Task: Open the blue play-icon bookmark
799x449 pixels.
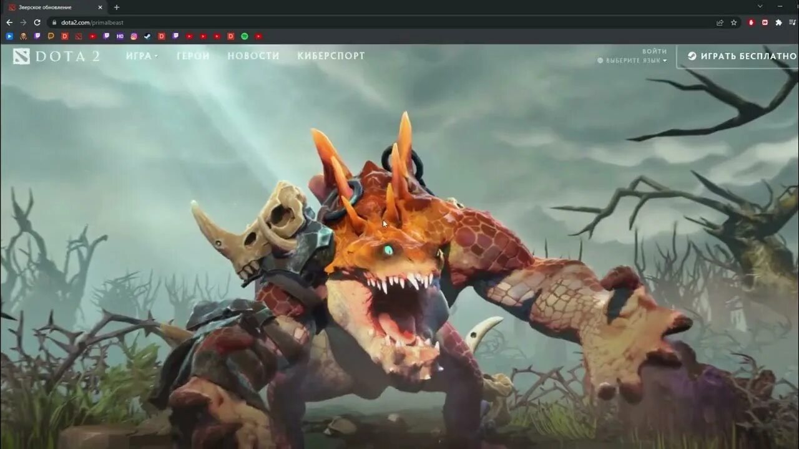Action: [x=9, y=36]
